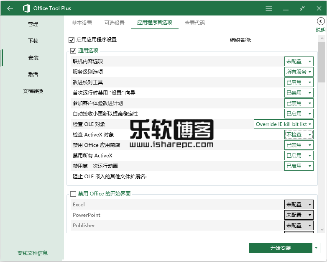The image size is (327, 262).
Task: Click the scrollbar down arrow
Action: (x=322, y=230)
